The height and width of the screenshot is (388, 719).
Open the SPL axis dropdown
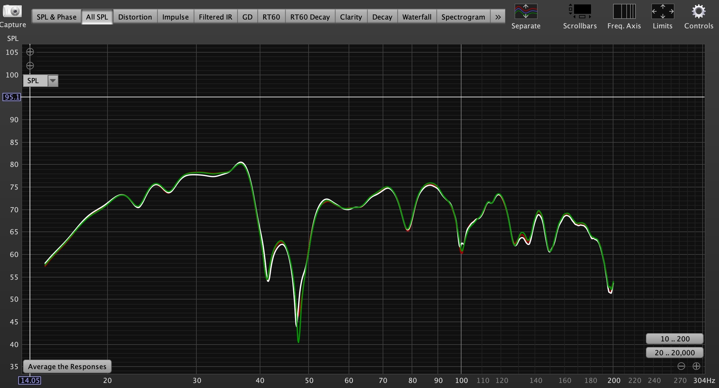click(53, 81)
